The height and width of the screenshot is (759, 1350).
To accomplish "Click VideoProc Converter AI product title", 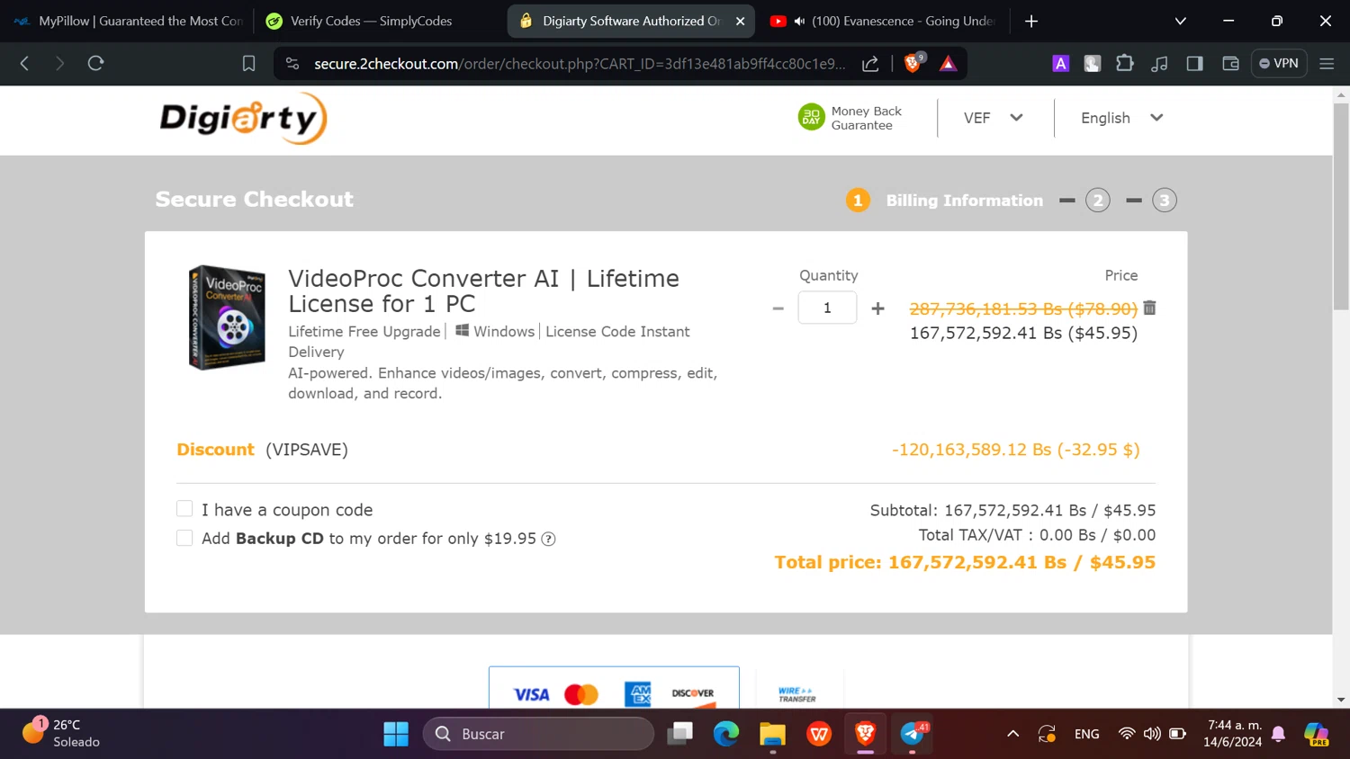I will tap(483, 290).
